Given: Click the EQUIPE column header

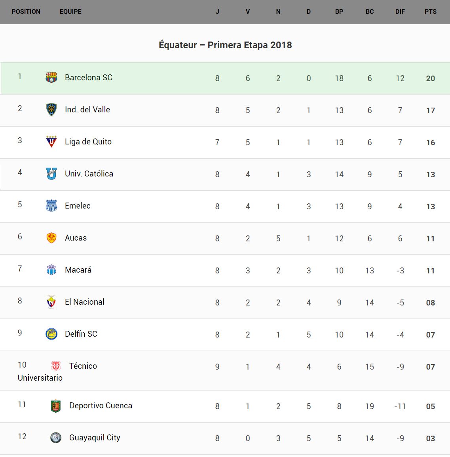Looking at the screenshot, I should coord(70,12).
